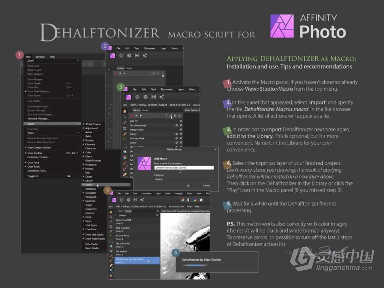Run the Flip Horizontal library macro
Viewport: 384px width, 288px height.
(137, 245)
